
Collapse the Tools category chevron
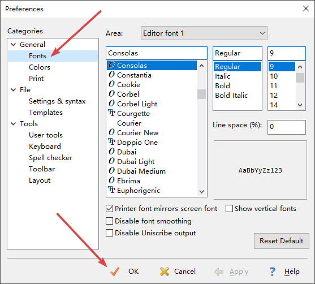[x=14, y=123]
